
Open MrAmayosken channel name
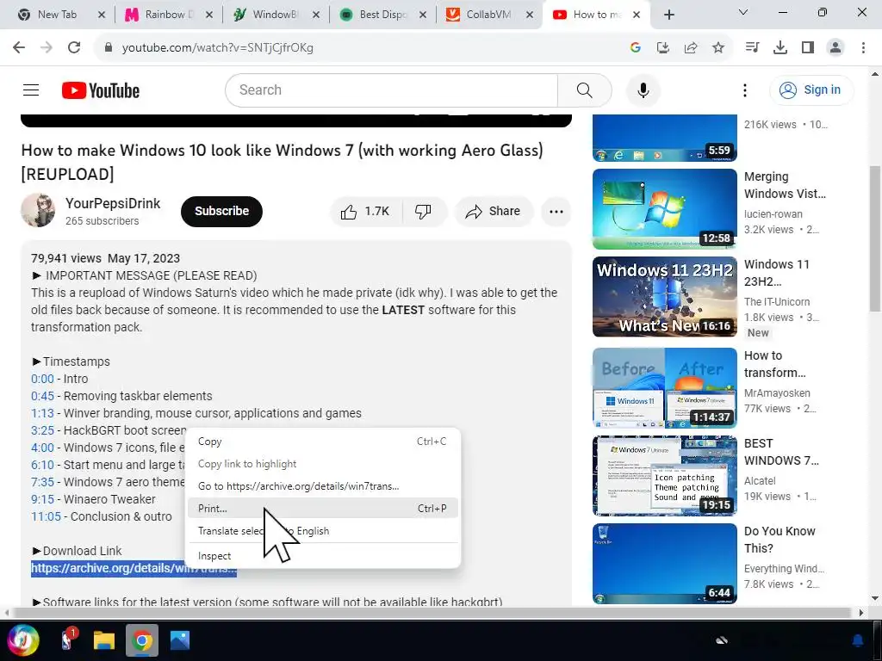pyautogui.click(x=777, y=392)
